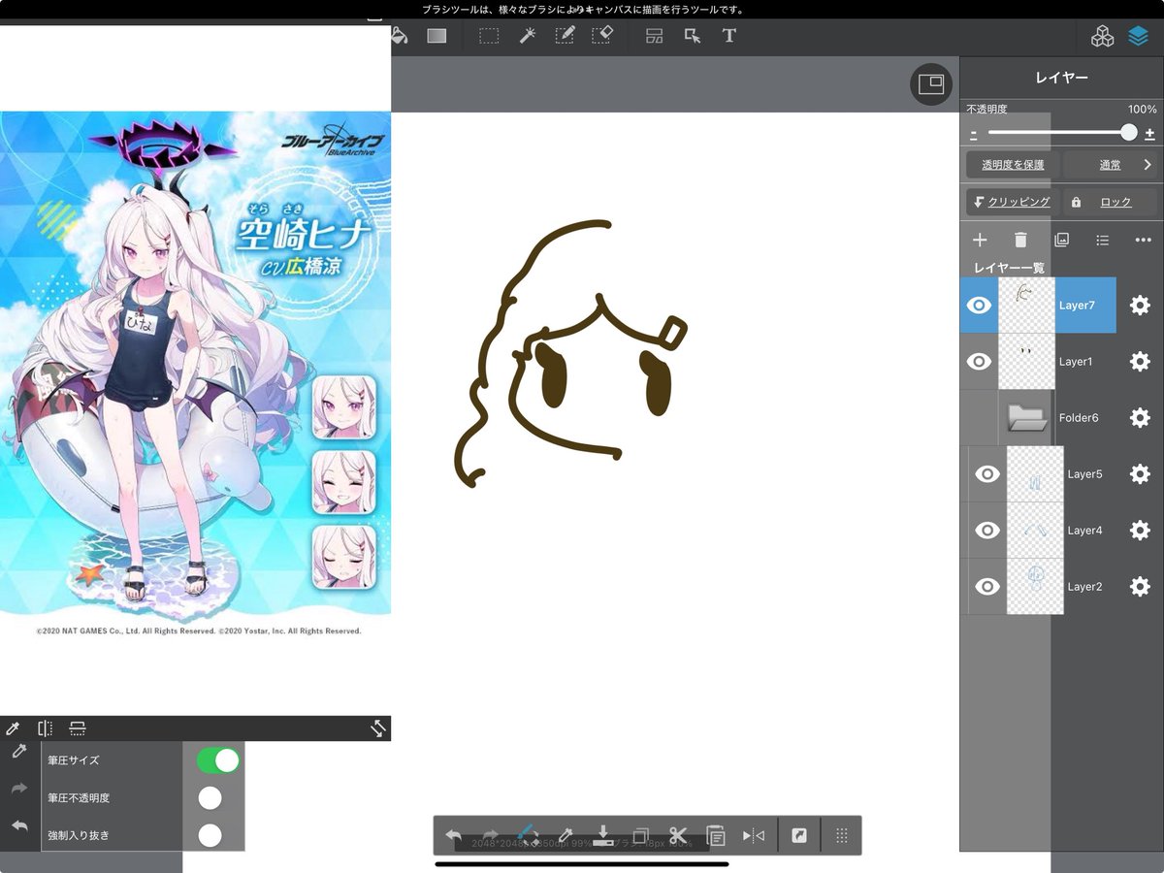
Task: Tap the scissors cut icon
Action: click(678, 835)
